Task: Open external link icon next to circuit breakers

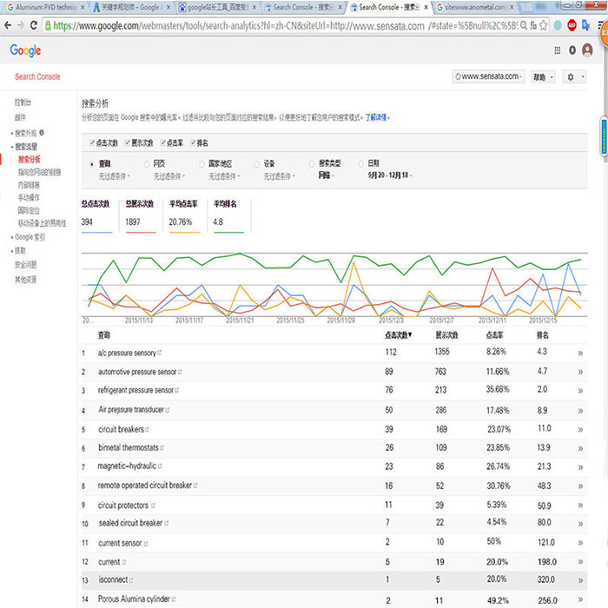Action: pyautogui.click(x=147, y=430)
